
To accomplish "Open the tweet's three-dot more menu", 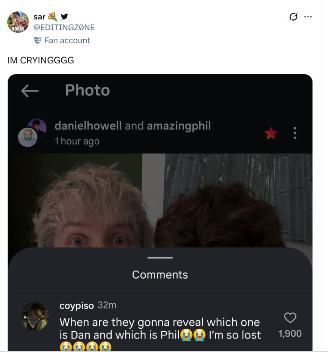I will pos(308,17).
